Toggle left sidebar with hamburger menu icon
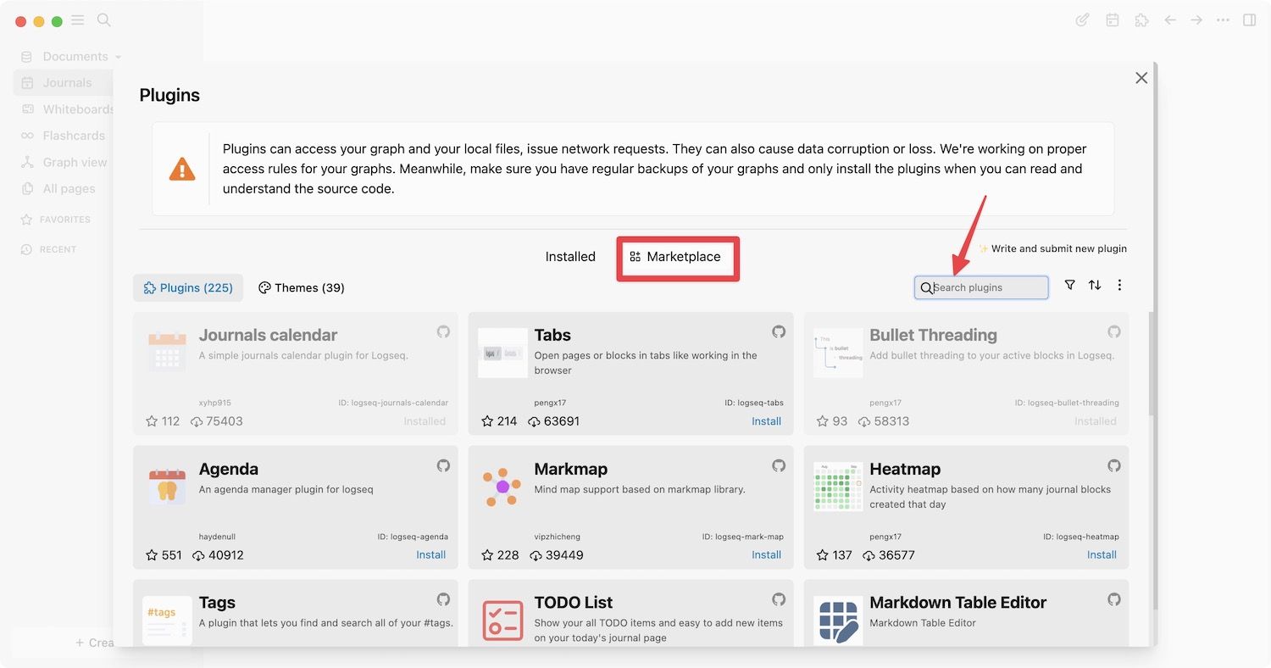Image resolution: width=1271 pixels, height=668 pixels. click(78, 20)
